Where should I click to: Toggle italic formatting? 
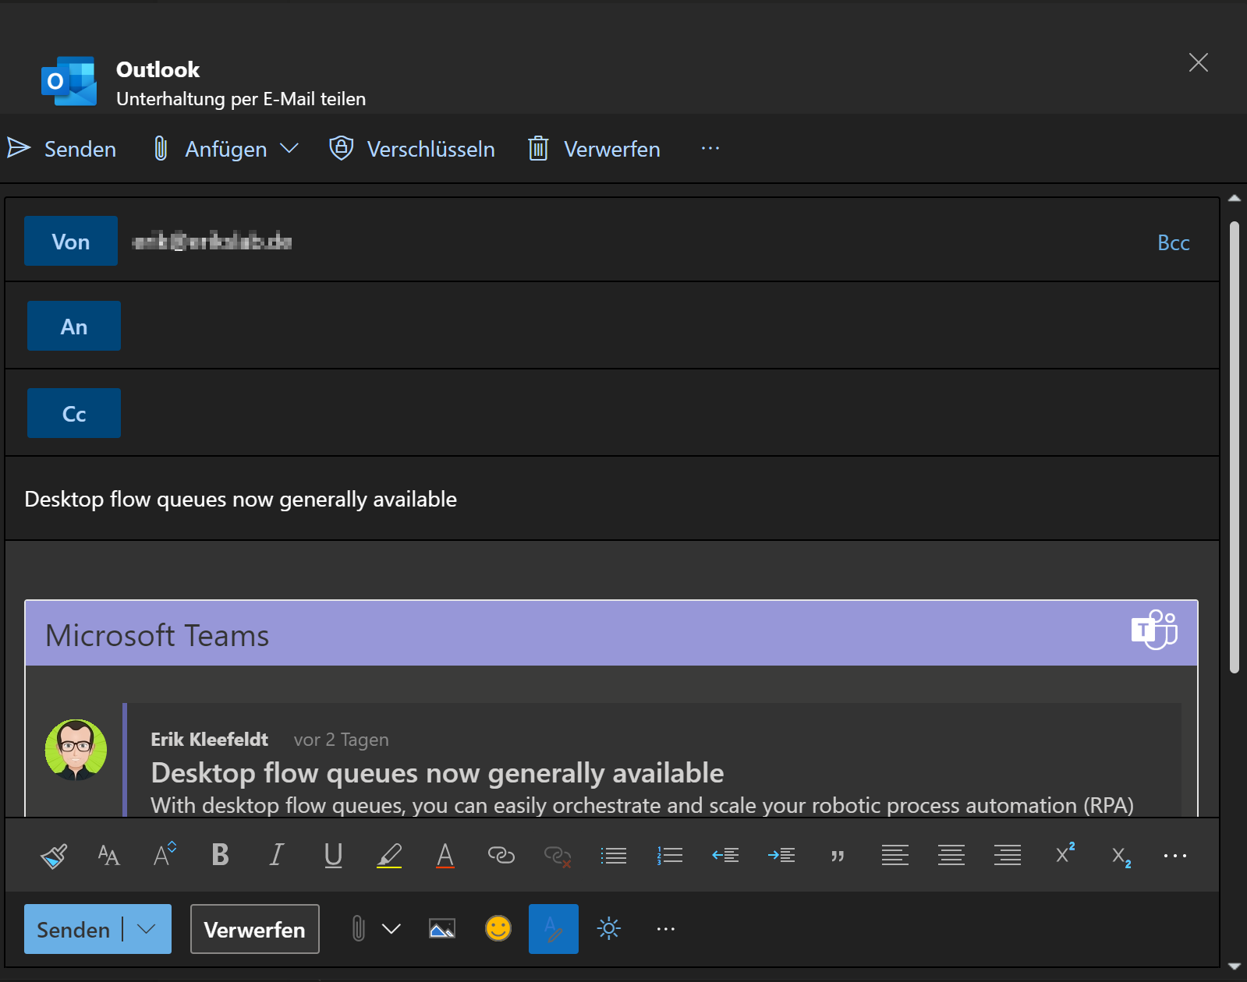[276, 856]
